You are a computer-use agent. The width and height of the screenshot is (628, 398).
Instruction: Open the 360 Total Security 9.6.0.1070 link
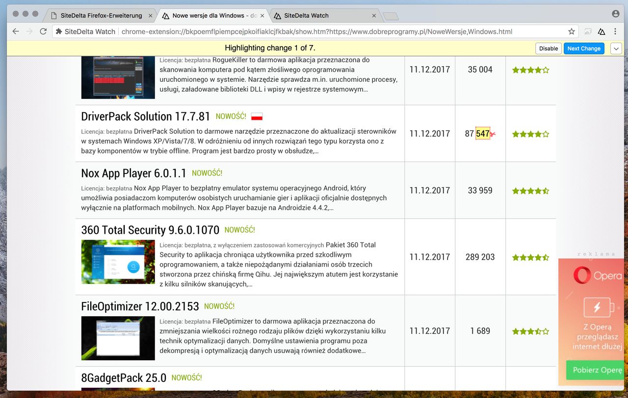pos(150,230)
